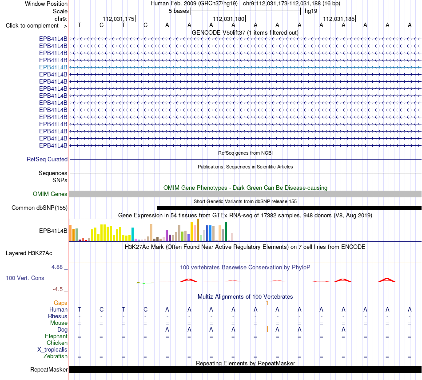This screenshot has width=422, height=380.
Task: Select the chr9:112,031,173-112,031,188 (16 bp) position text
Action: 291,4
